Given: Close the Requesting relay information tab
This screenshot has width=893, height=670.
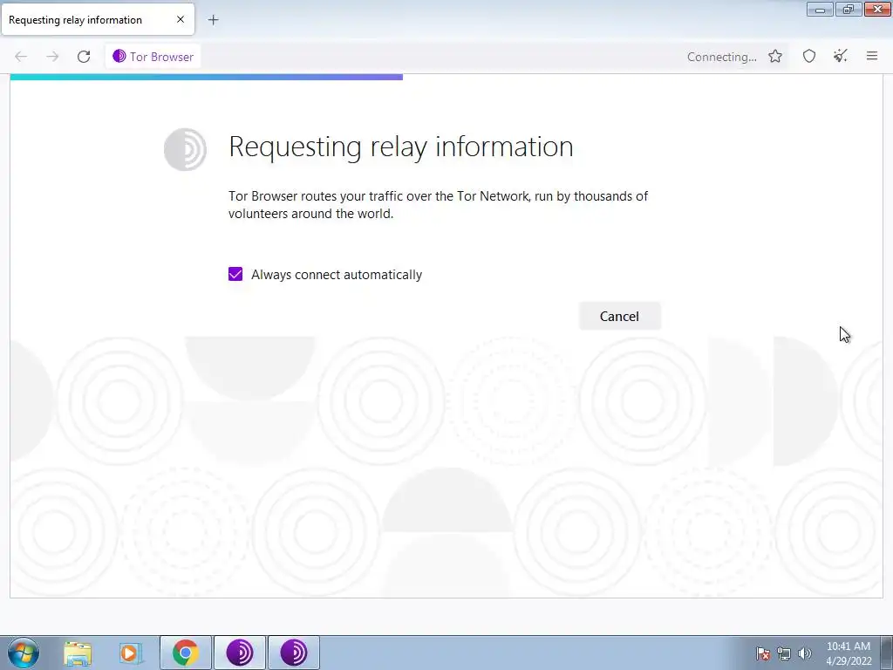Looking at the screenshot, I should [x=180, y=19].
